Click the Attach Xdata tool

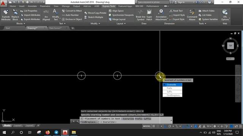207,11
